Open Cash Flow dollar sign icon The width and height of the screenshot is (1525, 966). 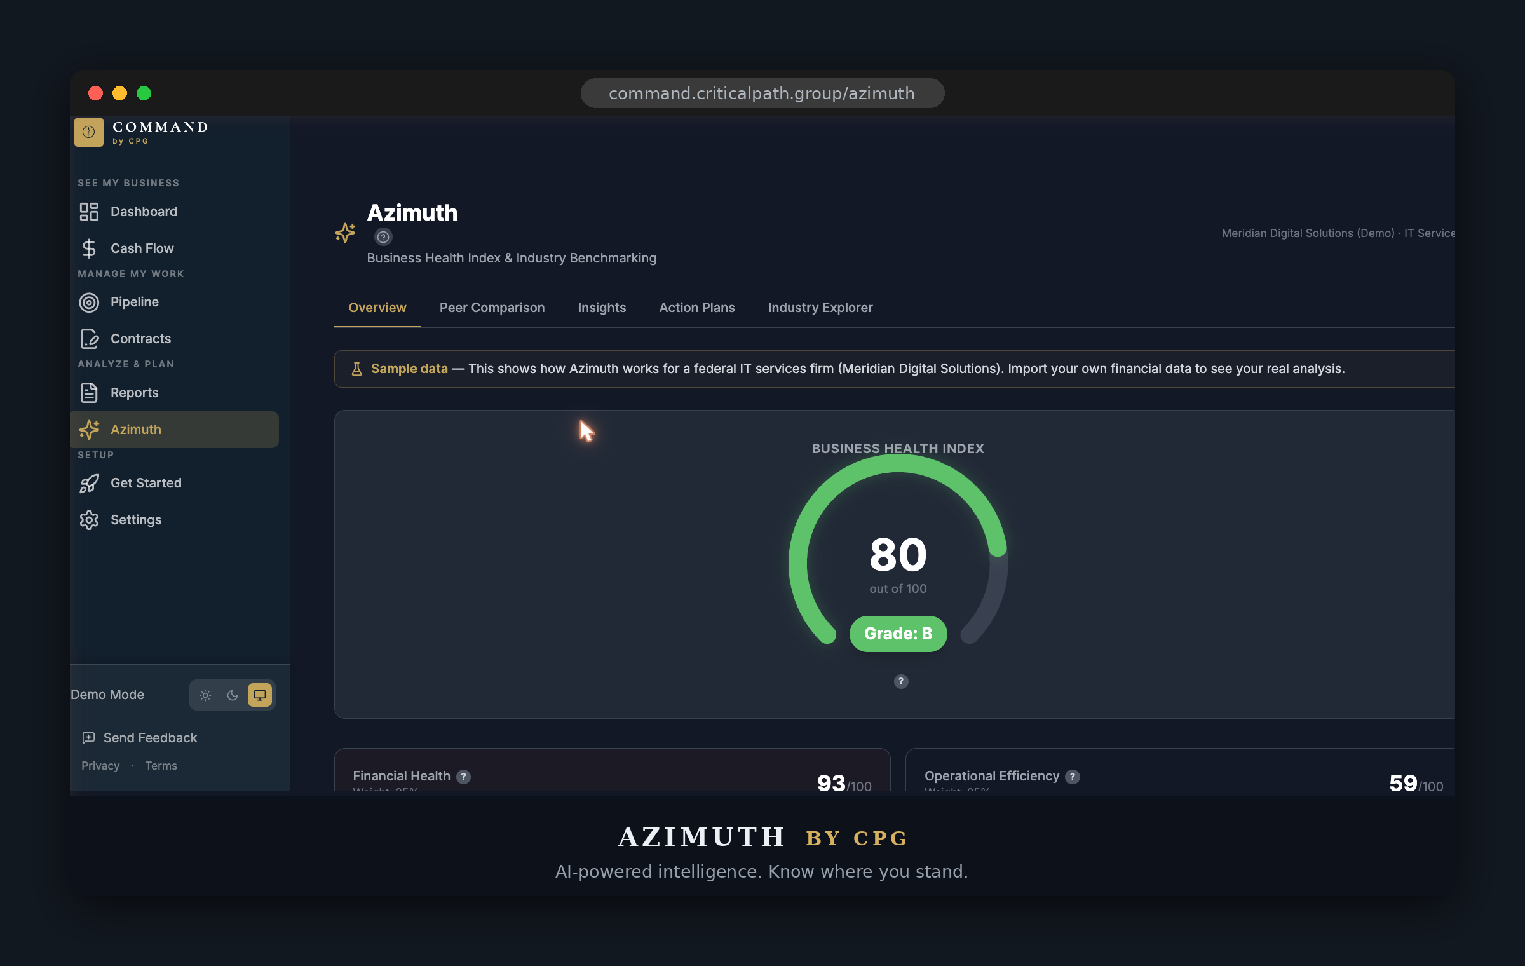pos(89,248)
